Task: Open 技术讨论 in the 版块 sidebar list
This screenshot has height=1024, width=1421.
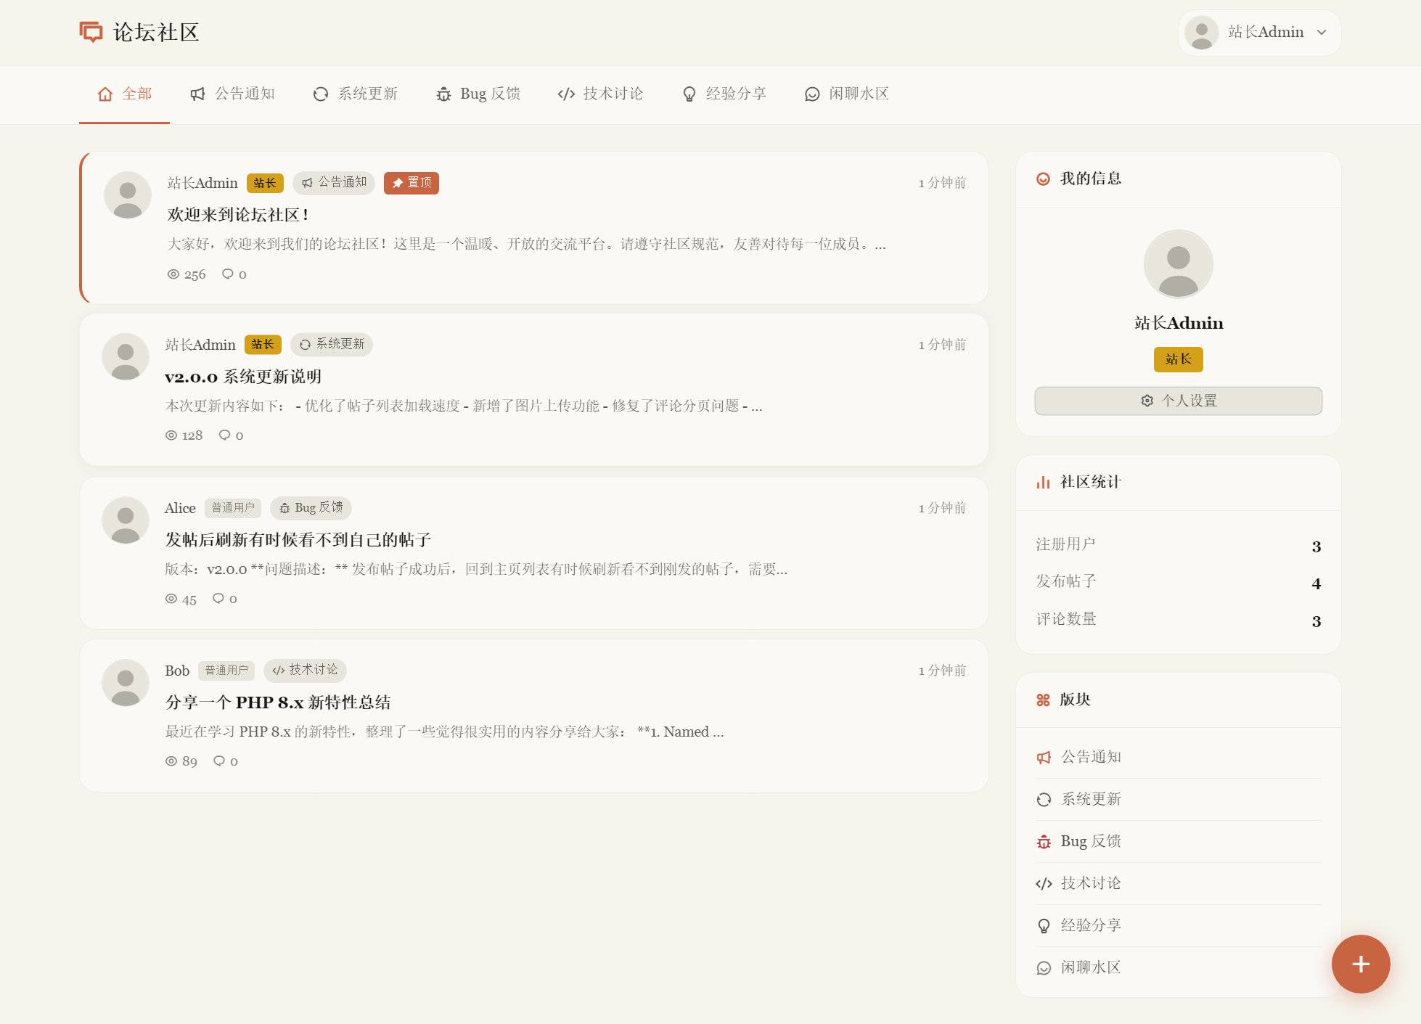Action: [x=1178, y=884]
